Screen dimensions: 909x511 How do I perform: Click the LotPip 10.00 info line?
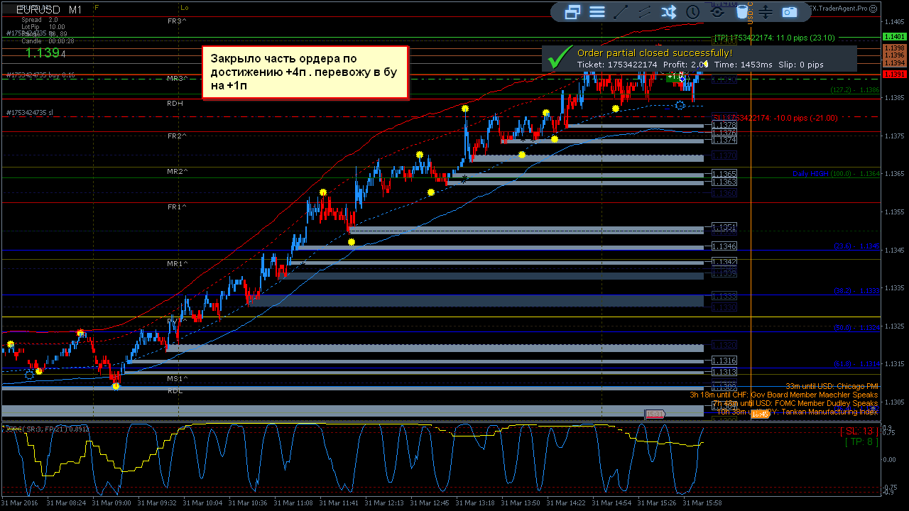pos(43,27)
